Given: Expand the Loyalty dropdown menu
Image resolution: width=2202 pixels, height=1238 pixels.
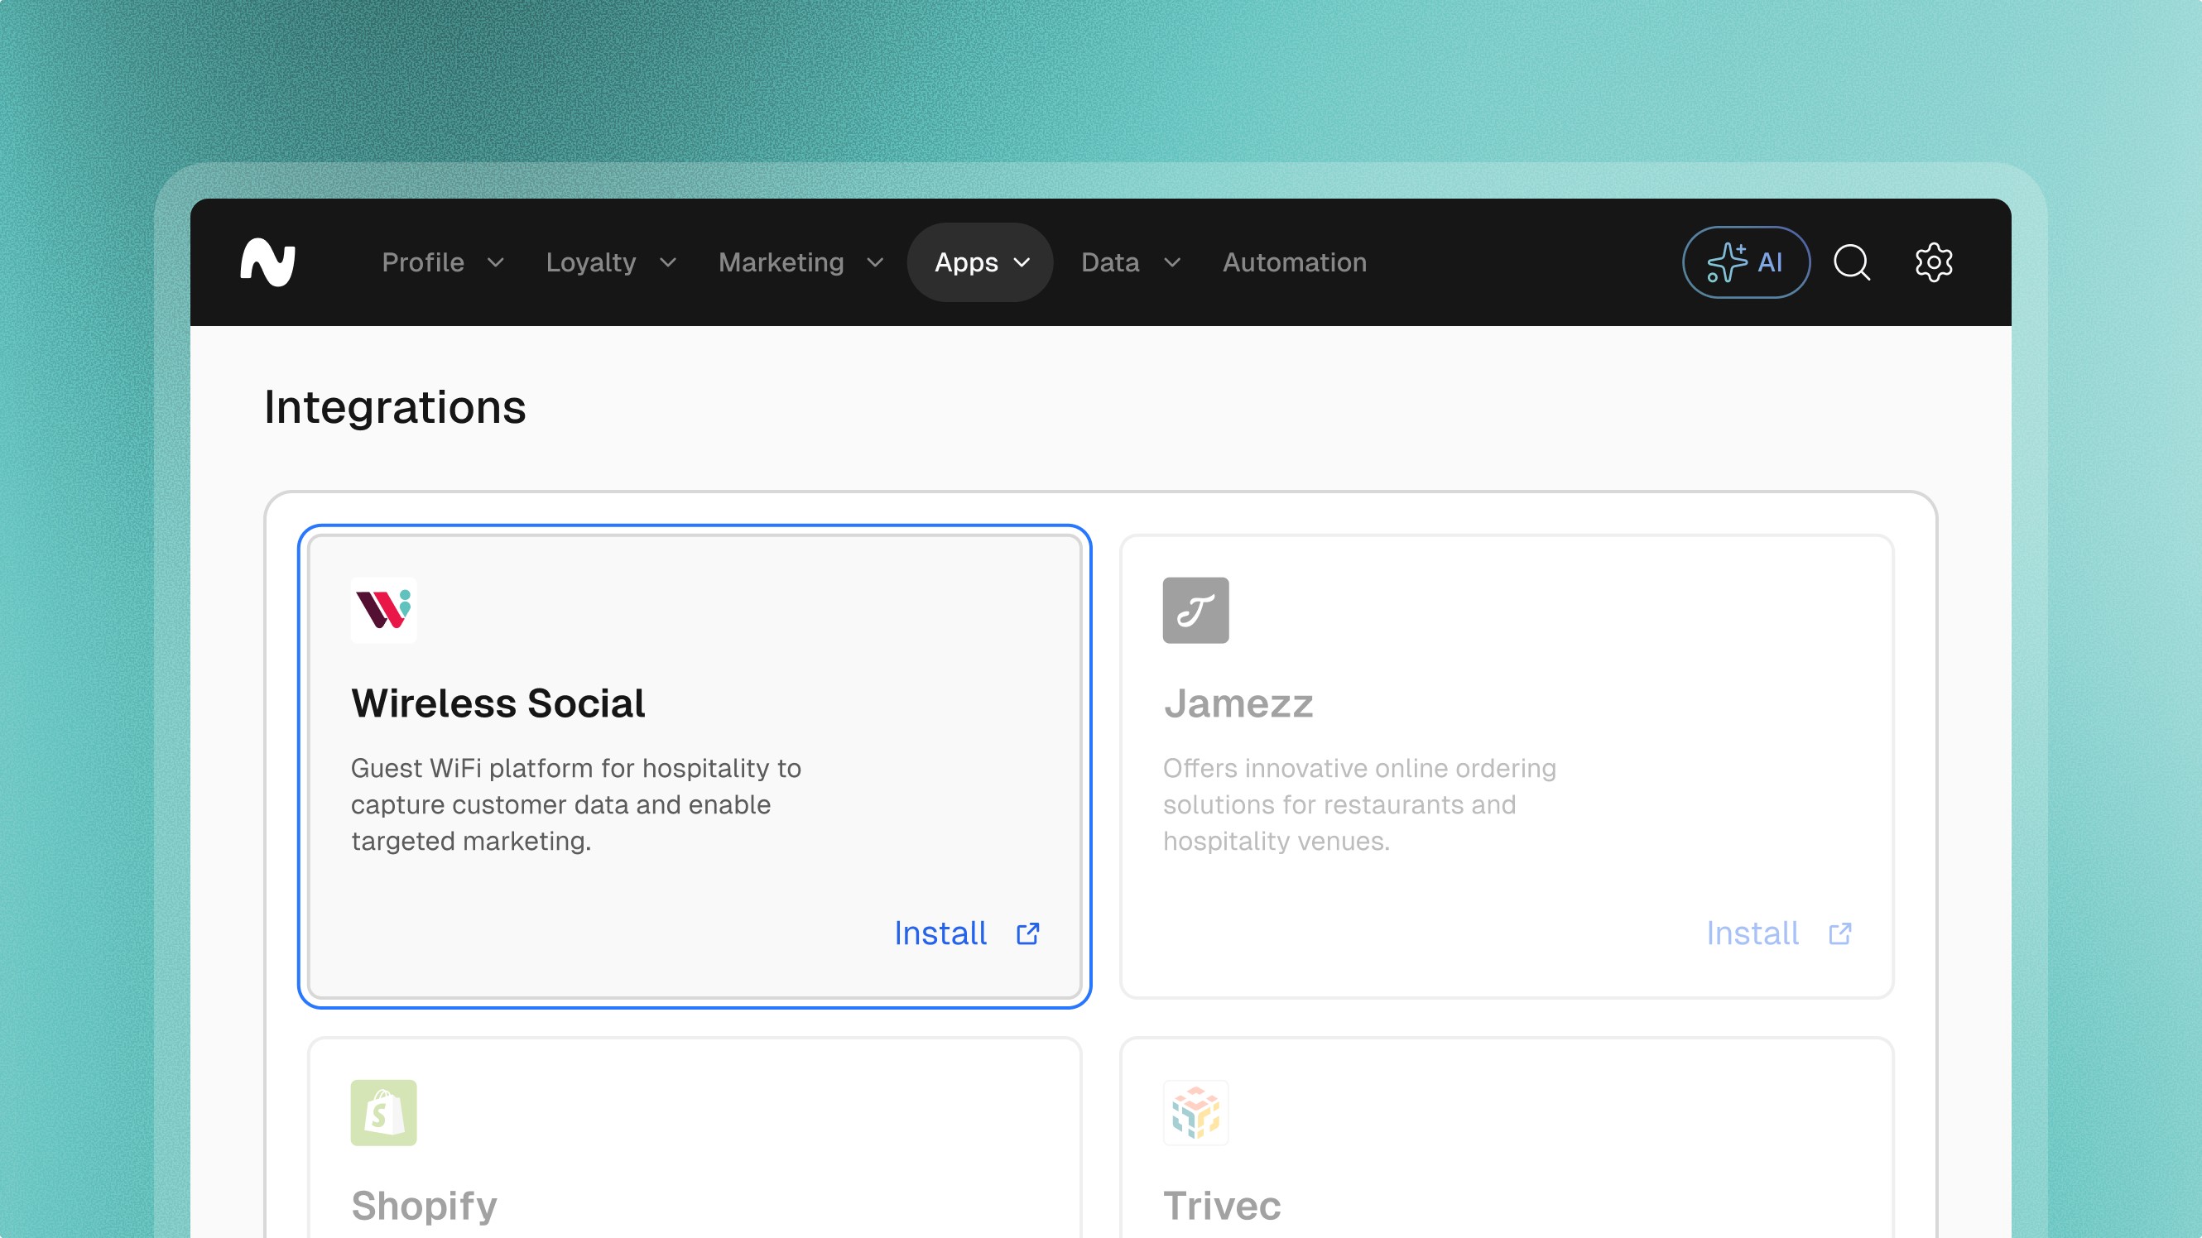Looking at the screenshot, I should (x=610, y=262).
